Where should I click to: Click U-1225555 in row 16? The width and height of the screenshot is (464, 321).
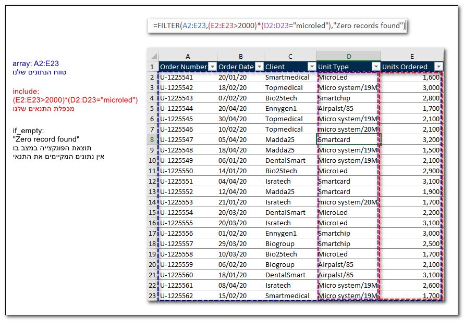coord(188,223)
